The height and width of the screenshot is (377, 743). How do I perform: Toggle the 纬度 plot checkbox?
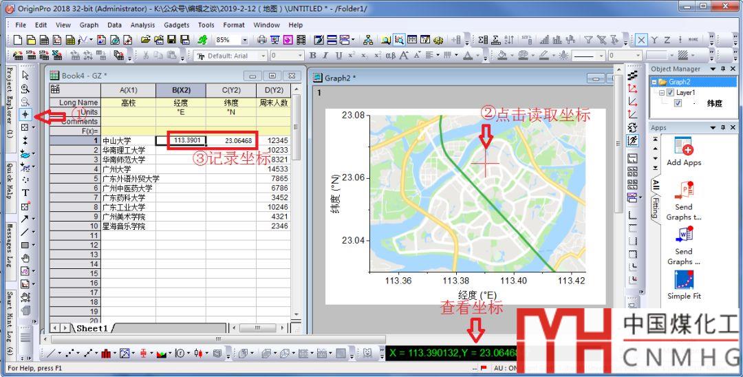(678, 103)
